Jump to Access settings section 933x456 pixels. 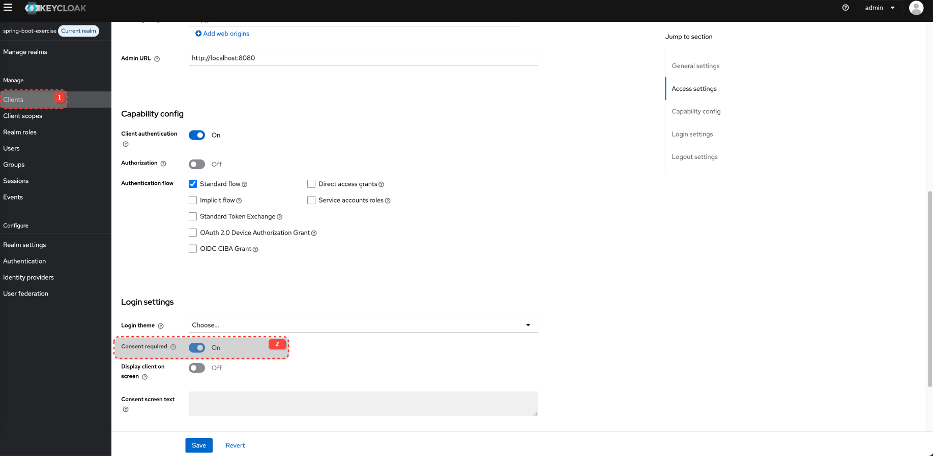click(694, 89)
